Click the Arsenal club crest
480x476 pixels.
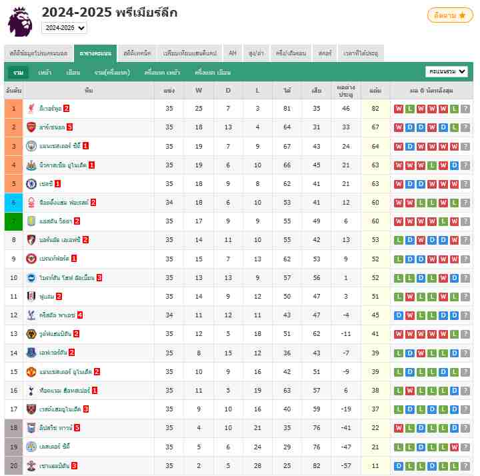pos(31,127)
